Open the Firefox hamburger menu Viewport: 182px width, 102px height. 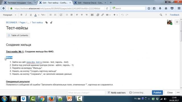(x=179, y=8)
